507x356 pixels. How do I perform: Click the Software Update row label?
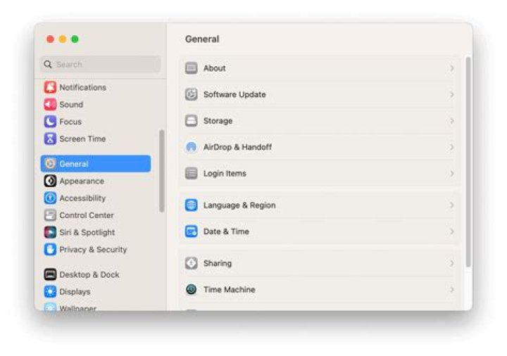click(x=234, y=94)
